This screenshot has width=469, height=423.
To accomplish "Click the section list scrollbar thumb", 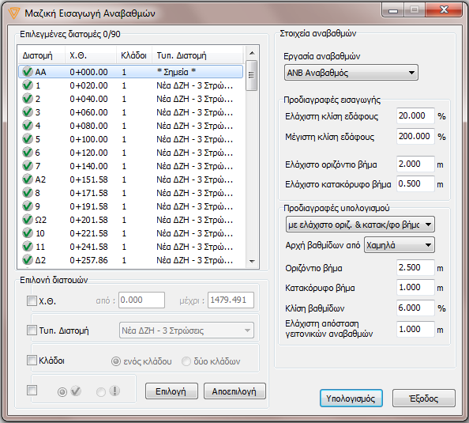I will pyautogui.click(x=252, y=75).
